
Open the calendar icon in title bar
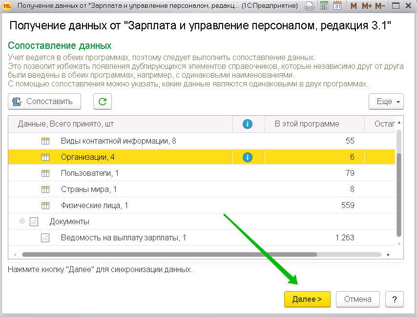(337, 5)
